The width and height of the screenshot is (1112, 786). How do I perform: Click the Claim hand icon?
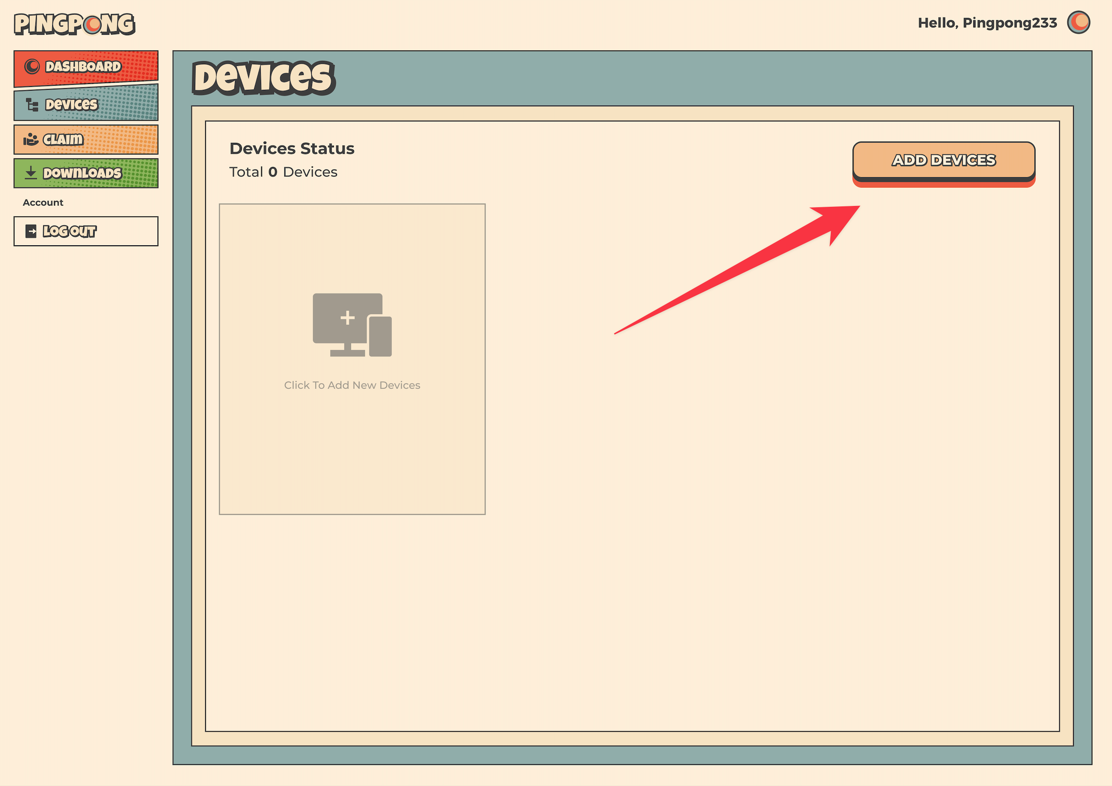(x=30, y=140)
